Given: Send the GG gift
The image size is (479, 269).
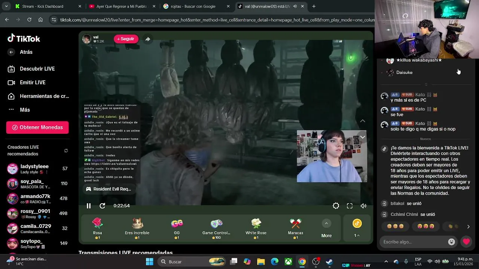Looking at the screenshot, I should click(x=177, y=229).
